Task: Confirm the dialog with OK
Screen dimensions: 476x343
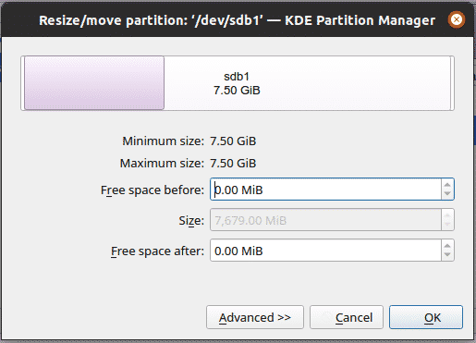Action: click(426, 317)
